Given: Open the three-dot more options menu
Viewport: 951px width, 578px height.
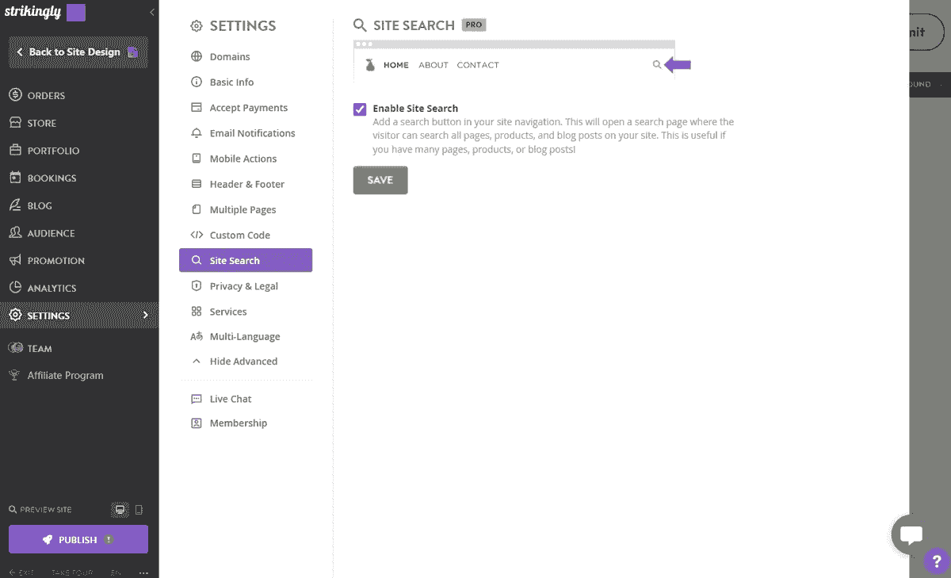Looking at the screenshot, I should 143,572.
